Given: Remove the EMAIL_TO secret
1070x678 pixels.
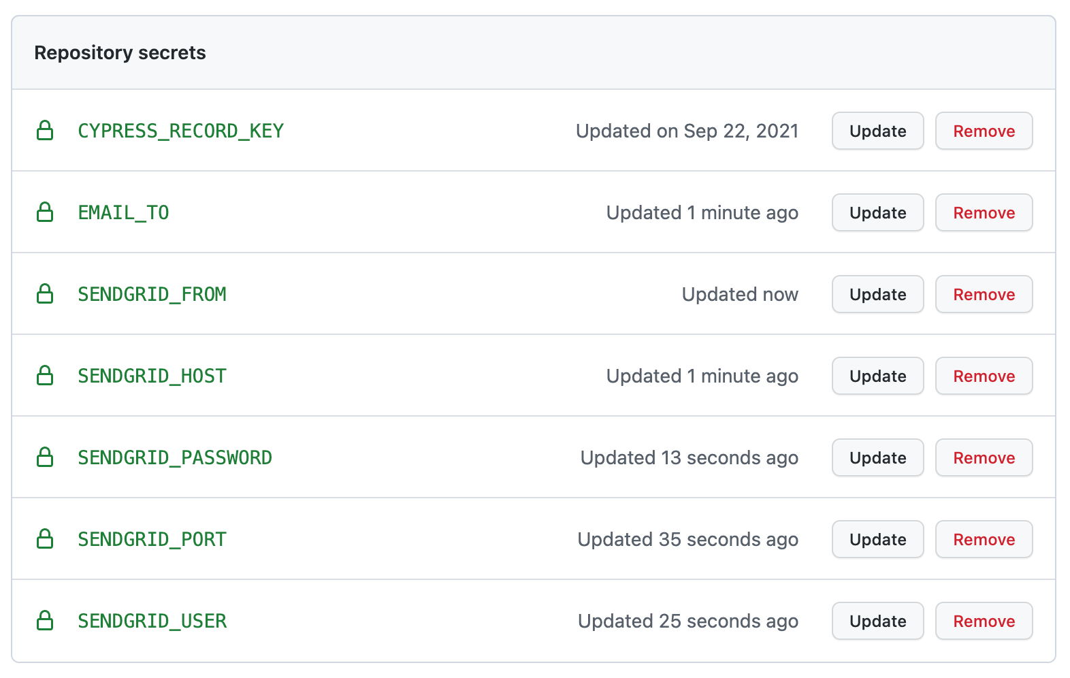Looking at the screenshot, I should click(984, 212).
